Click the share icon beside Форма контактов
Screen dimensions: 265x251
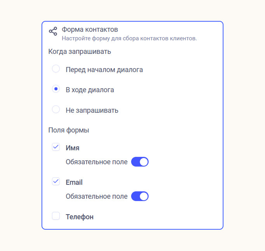pos(53,31)
